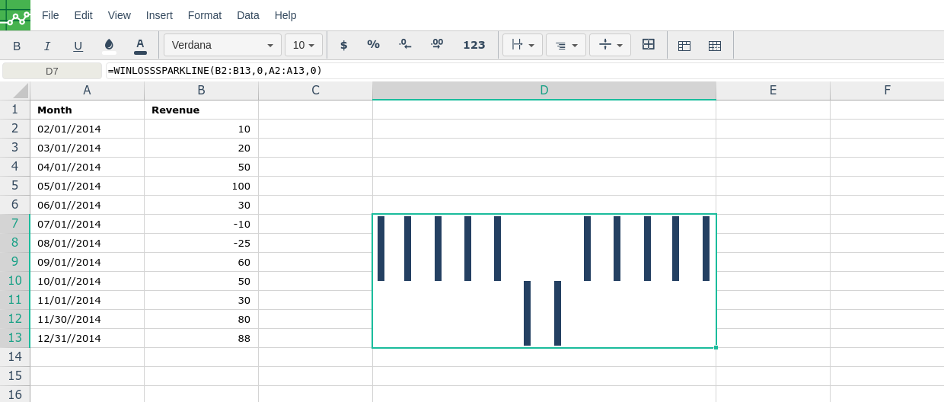Apply percent number format

point(373,45)
